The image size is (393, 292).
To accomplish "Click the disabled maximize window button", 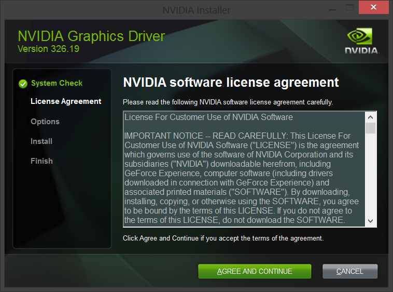I will 349,7.
